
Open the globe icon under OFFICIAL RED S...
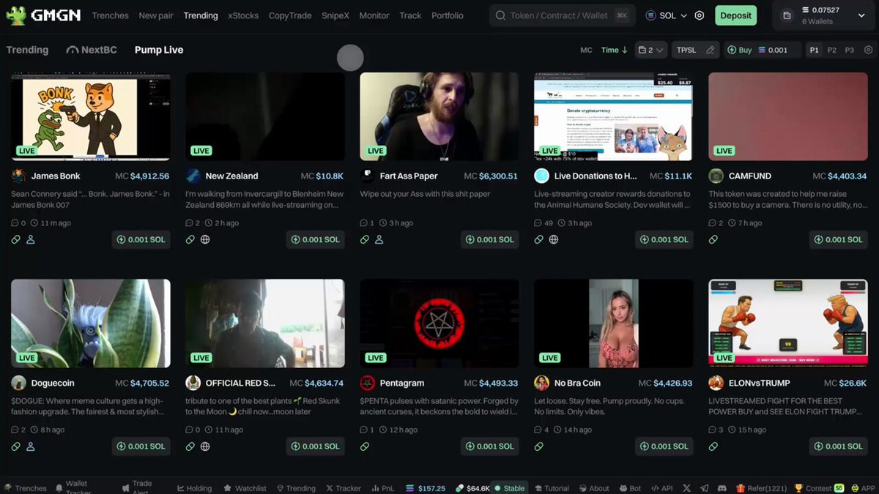pyautogui.click(x=205, y=446)
